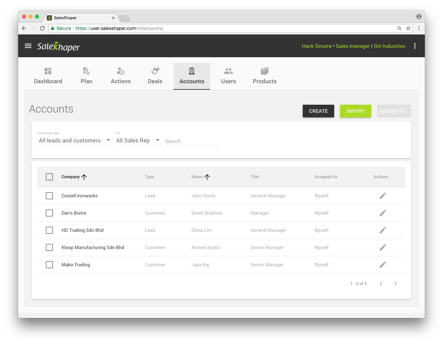Edit the Dan's Bistro account
The height and width of the screenshot is (344, 443).
(383, 213)
